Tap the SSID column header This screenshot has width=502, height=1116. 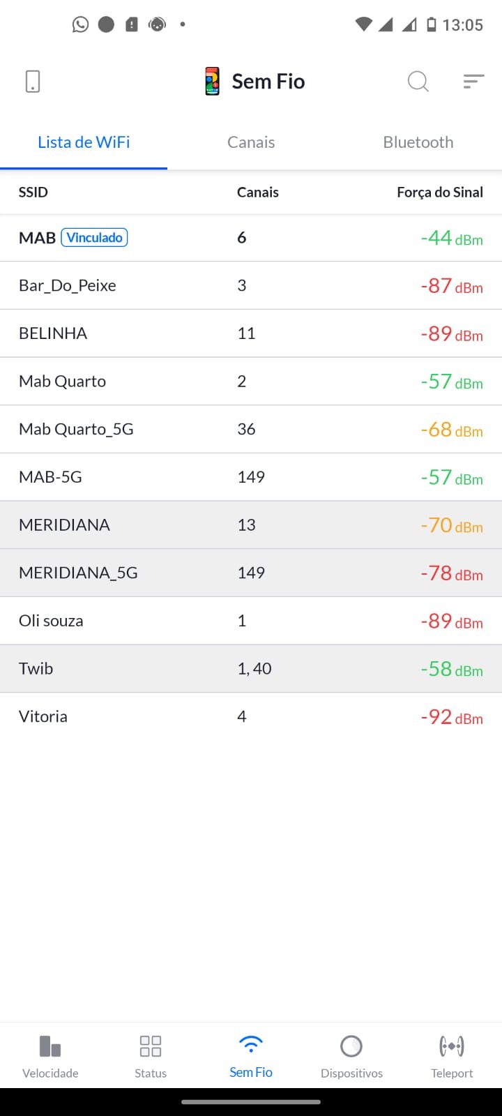click(x=33, y=193)
